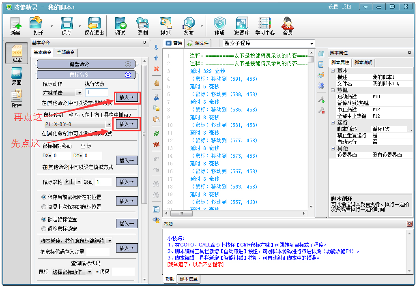Open the 选择鼠标动作 dropdown
This screenshot has height=287, width=417.
click(x=90, y=272)
